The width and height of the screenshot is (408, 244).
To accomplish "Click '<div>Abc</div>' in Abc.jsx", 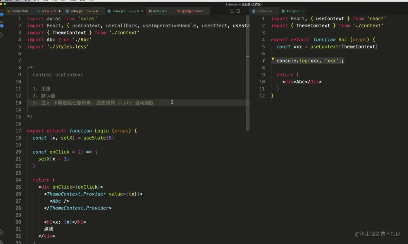I will click(x=302, y=82).
